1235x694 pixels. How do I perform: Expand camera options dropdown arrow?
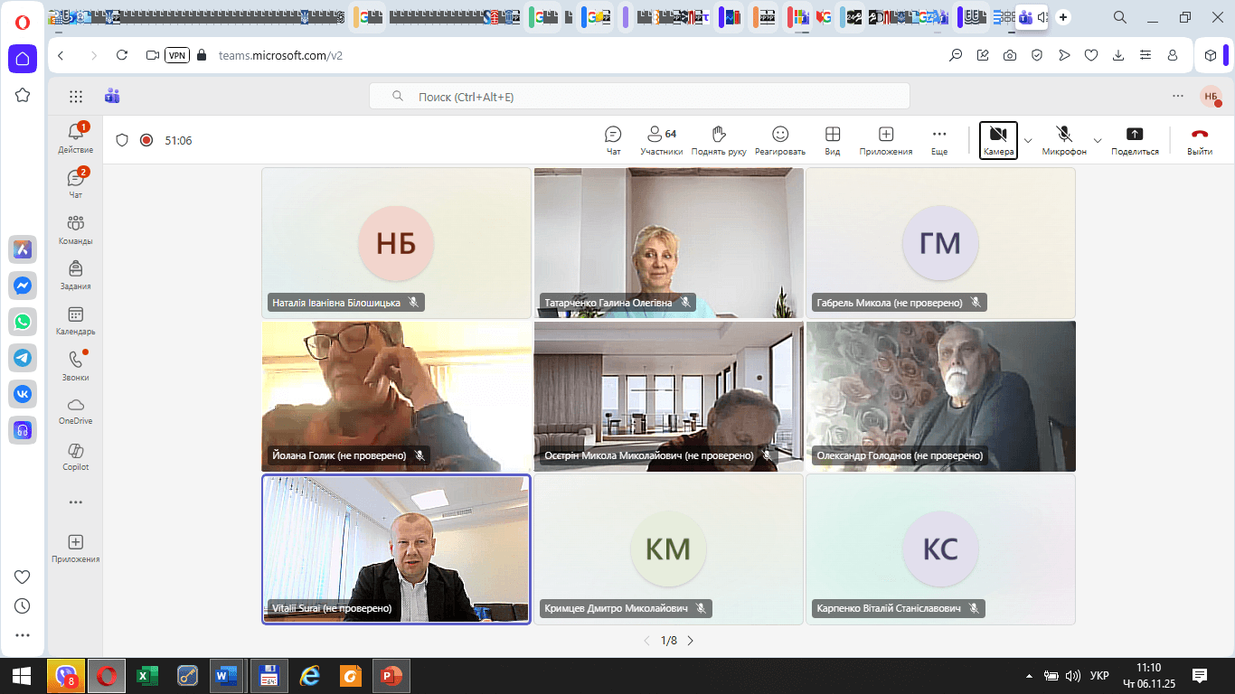1028,141
